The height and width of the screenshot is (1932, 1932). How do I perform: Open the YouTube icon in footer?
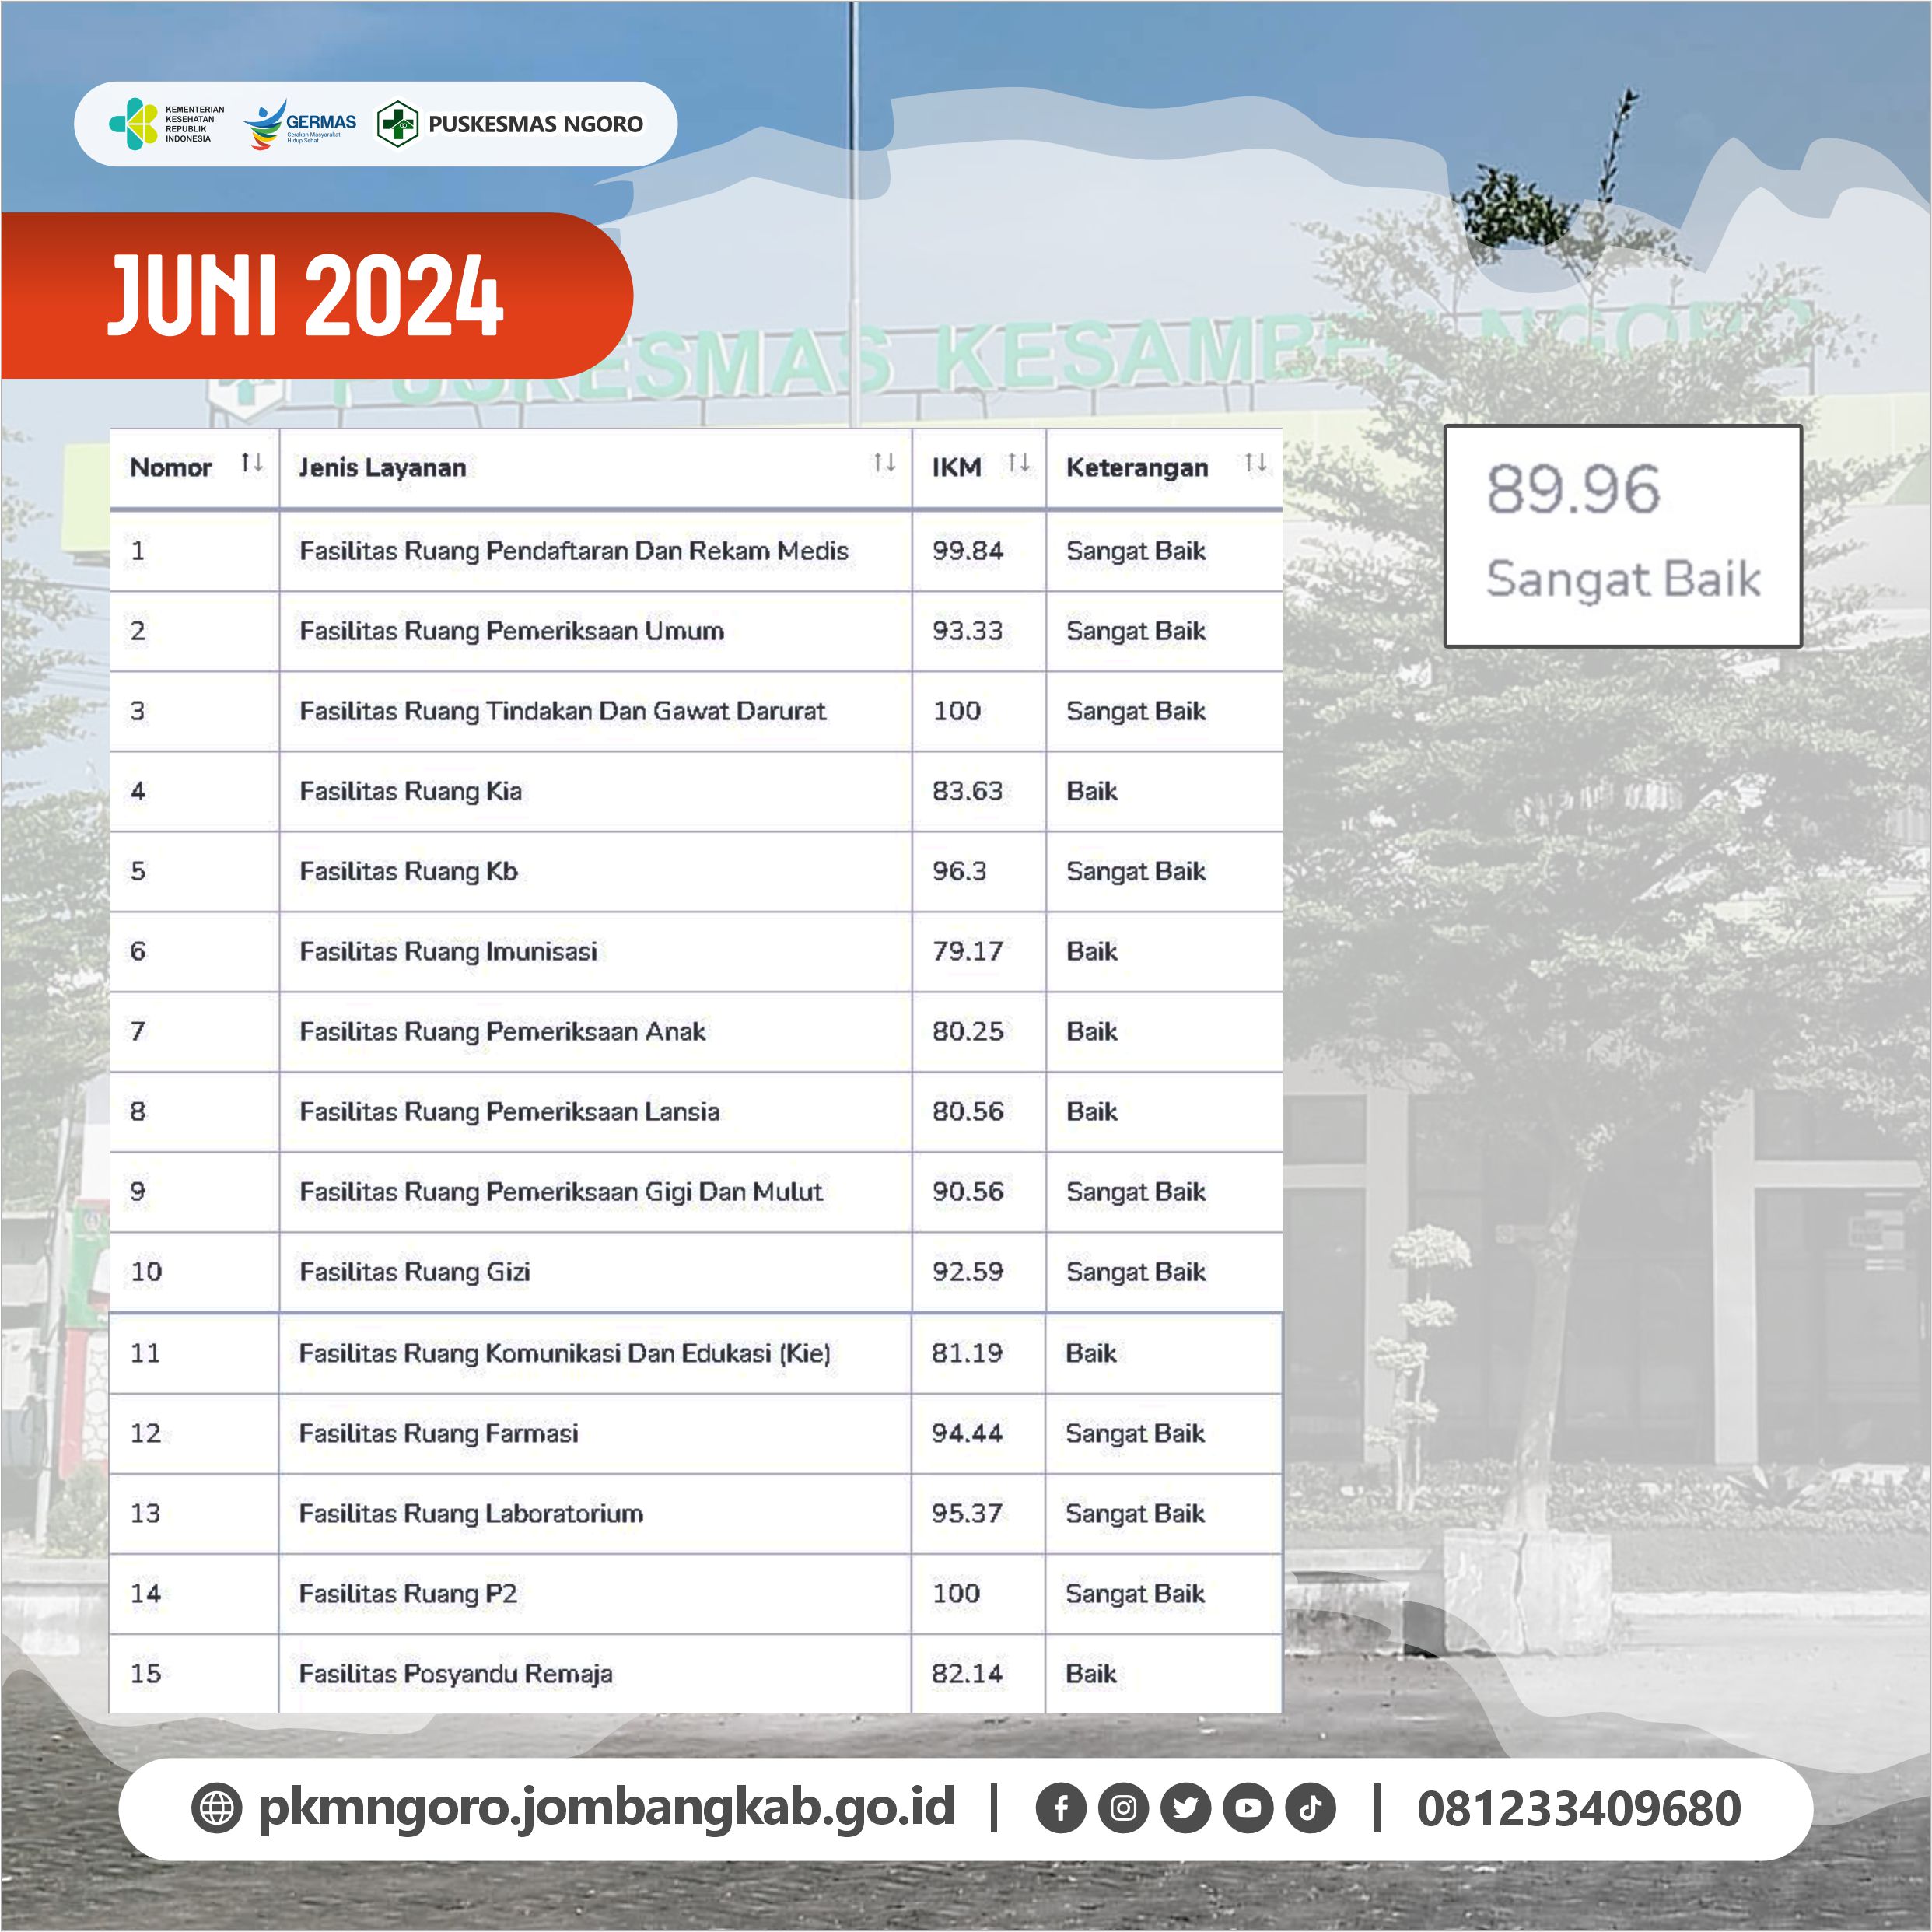(1248, 1808)
